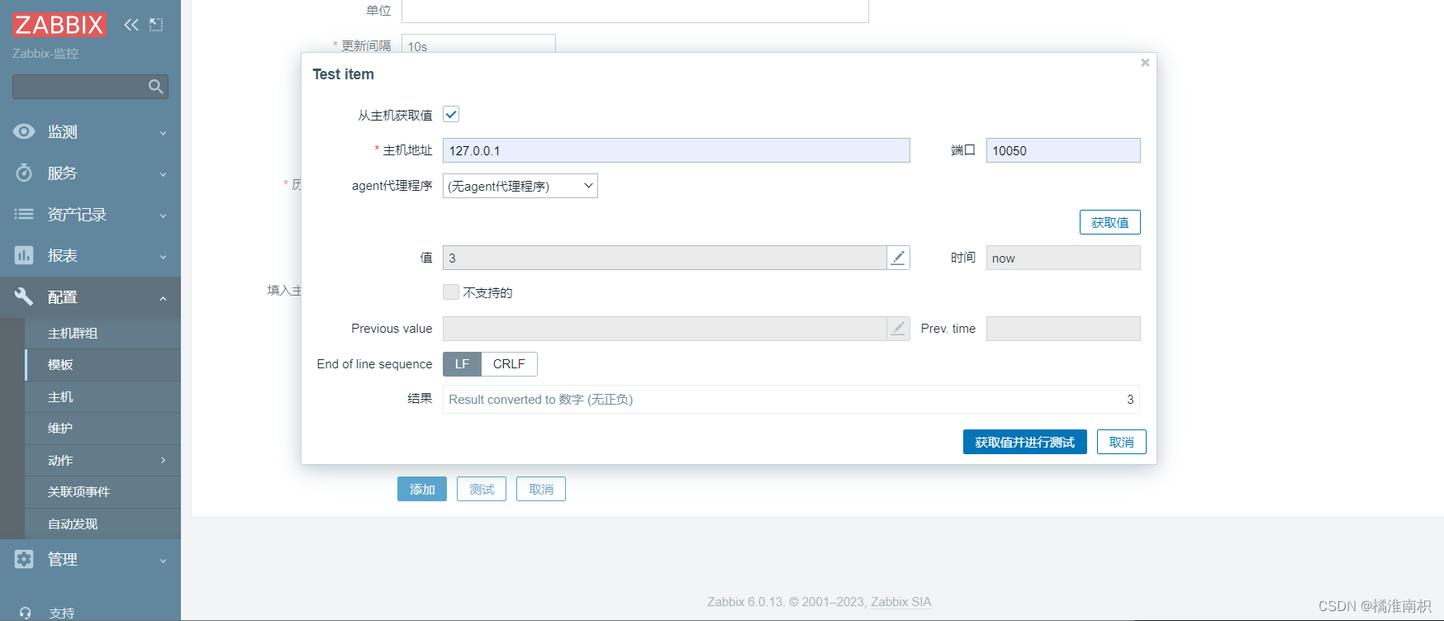Expand the 报表 menu chevron
The image size is (1444, 621).
pos(163,257)
